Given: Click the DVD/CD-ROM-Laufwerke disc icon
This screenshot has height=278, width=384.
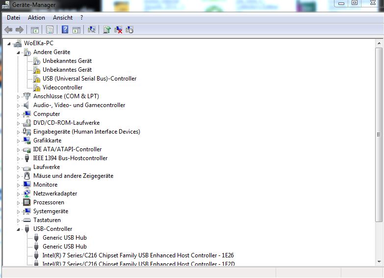Looking at the screenshot, I should 27,123.
